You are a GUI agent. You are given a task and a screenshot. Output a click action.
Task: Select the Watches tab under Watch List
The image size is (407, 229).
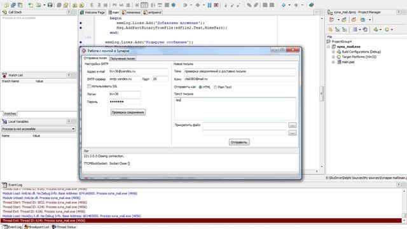coord(10,114)
